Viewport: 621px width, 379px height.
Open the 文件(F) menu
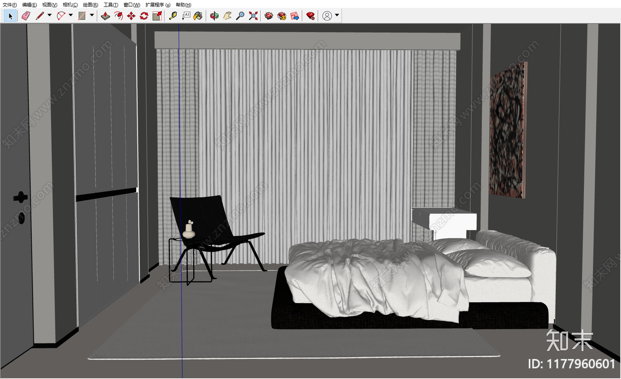pos(10,5)
